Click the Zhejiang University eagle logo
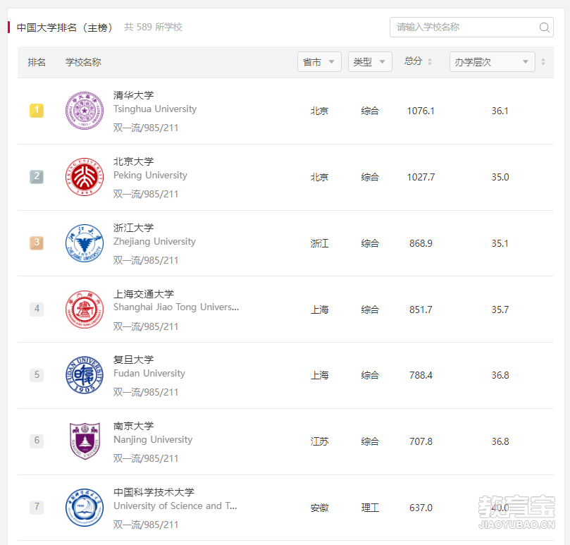570x545 pixels. click(x=85, y=243)
